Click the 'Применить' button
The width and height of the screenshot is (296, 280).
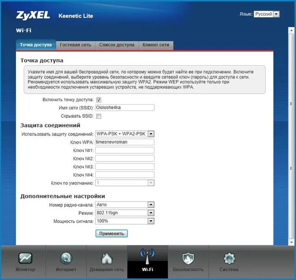(x=112, y=233)
